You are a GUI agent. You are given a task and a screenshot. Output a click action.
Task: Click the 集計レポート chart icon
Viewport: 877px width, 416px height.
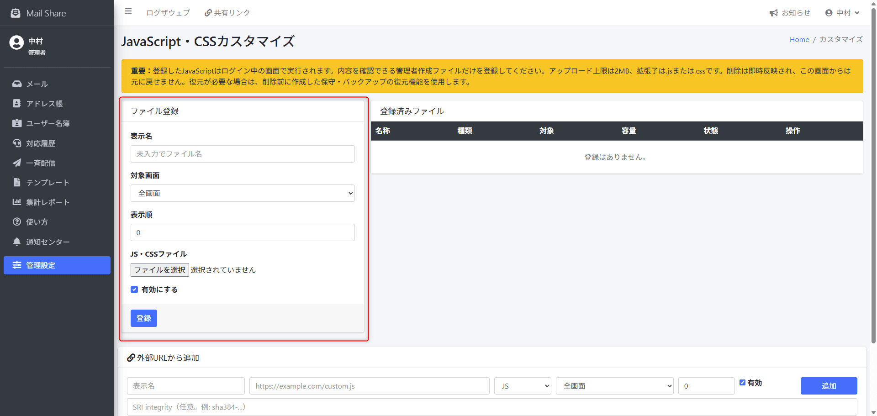coord(17,202)
